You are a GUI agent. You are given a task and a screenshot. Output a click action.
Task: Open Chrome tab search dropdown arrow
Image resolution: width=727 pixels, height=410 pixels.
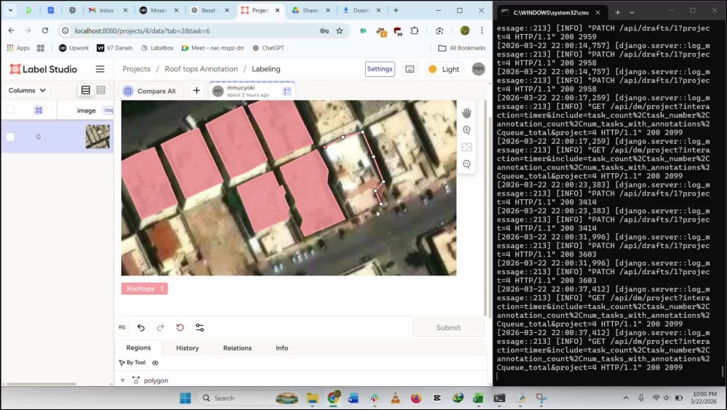tap(10, 10)
